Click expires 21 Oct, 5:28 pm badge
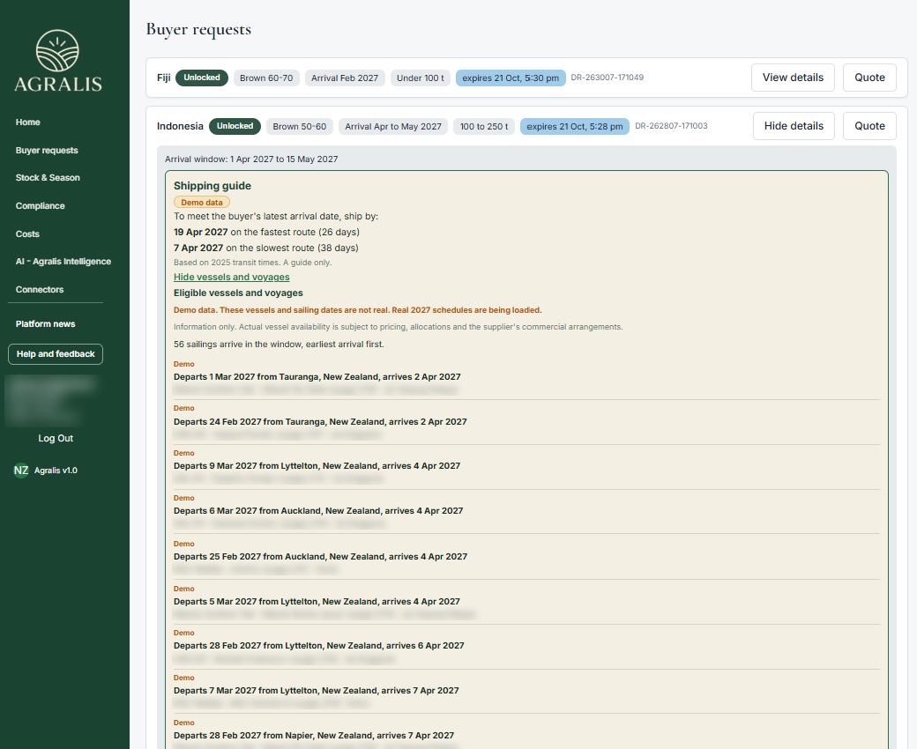Image resolution: width=917 pixels, height=749 pixels. 574,126
